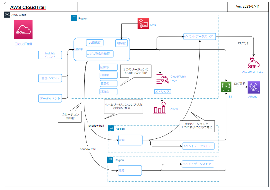Click the 90日保存 box
This screenshot has height=190, width=270.
pyautogui.click(x=95, y=43)
